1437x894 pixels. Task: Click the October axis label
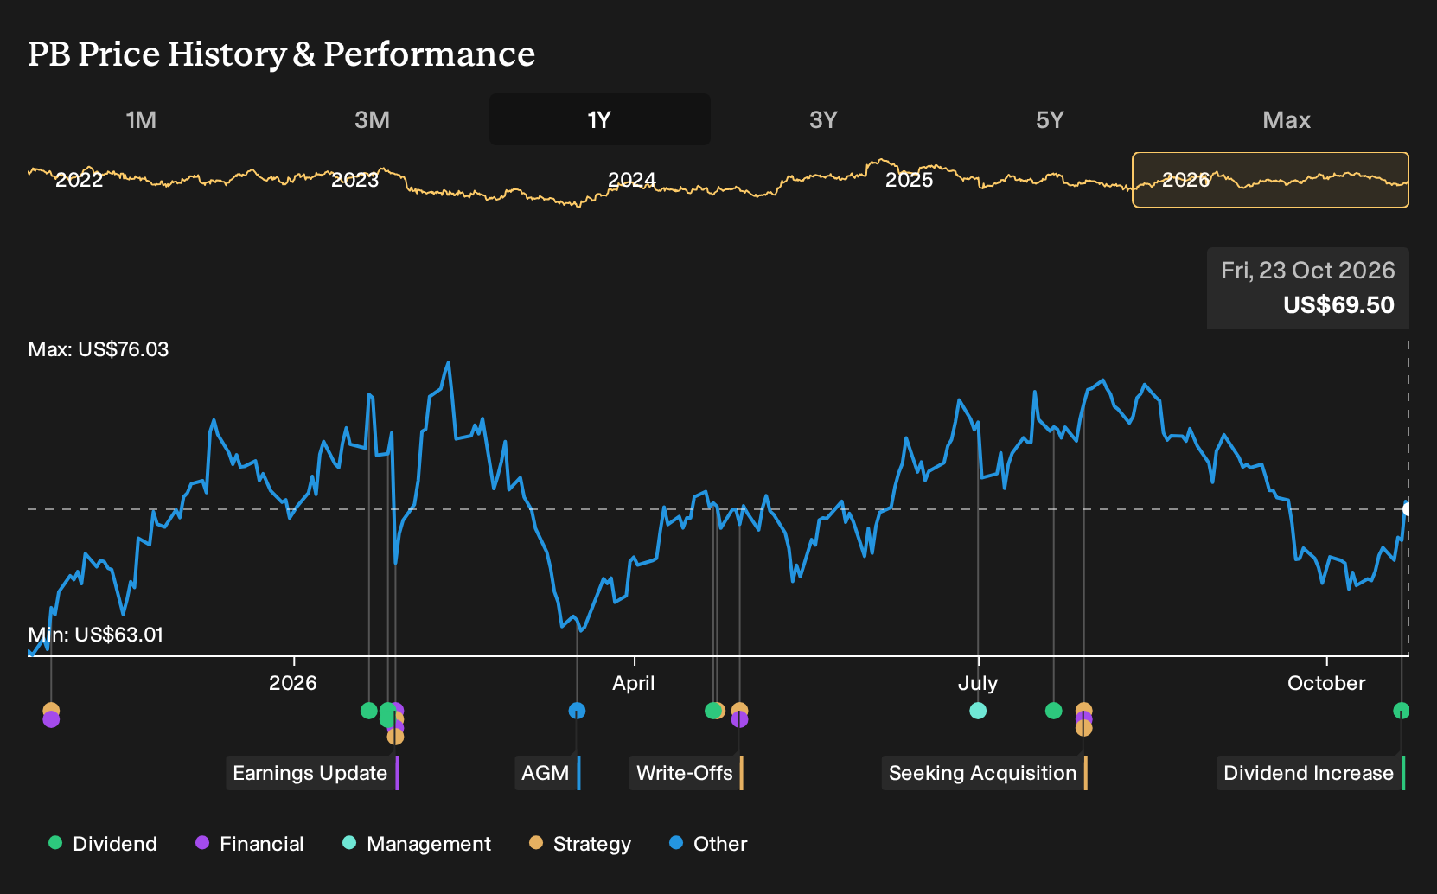tap(1326, 683)
